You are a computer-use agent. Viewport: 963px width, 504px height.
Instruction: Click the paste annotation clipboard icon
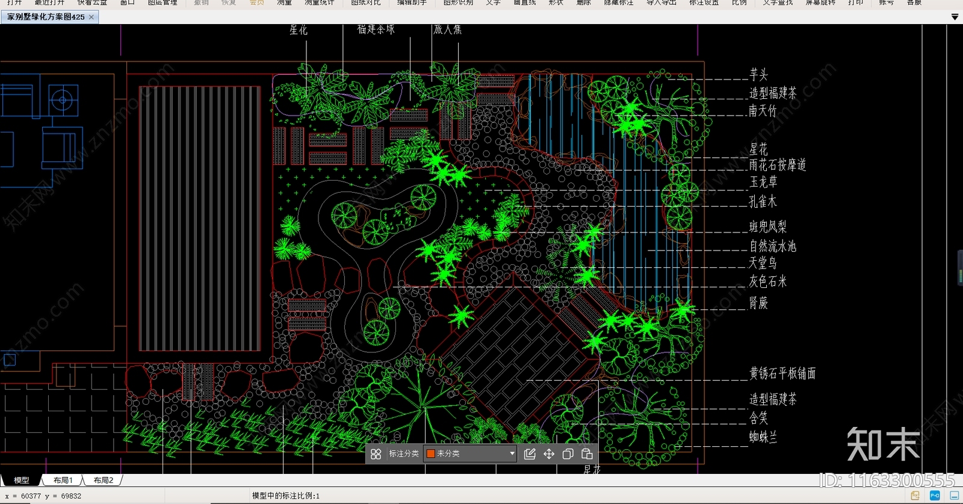pos(587,454)
